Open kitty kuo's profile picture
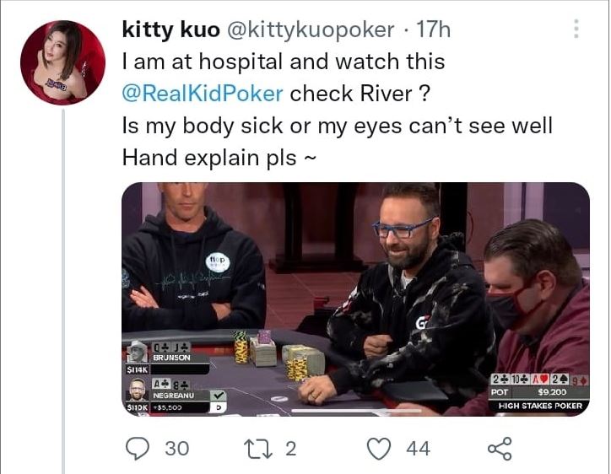Screen dimensions: 611x474 [62, 62]
